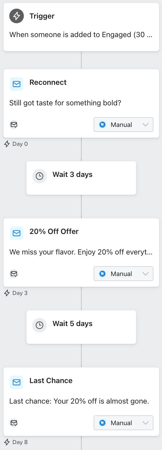This screenshot has width=162, height=450.
Task: Click the Day 0 lightning marker
Action: pos(7,144)
